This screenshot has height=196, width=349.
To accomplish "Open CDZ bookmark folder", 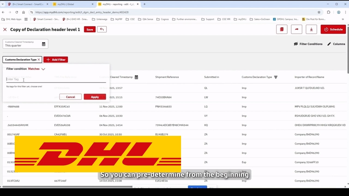I will click(x=130, y=19).
